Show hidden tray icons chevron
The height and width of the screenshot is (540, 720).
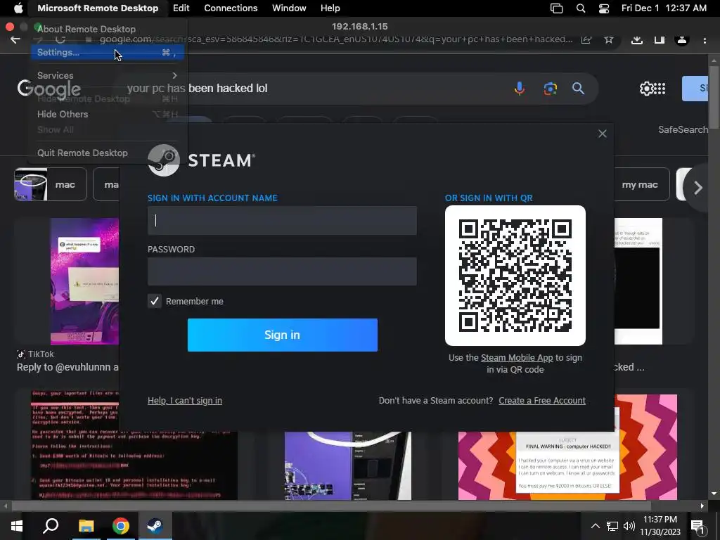(x=595, y=526)
